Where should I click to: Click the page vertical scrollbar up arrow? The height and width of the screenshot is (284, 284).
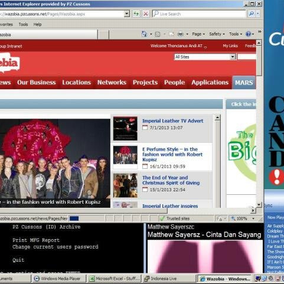point(259,43)
